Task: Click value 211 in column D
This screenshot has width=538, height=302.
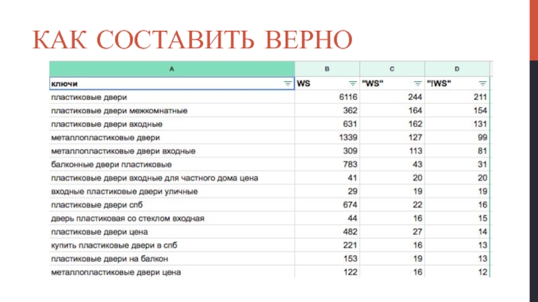Action: click(x=480, y=97)
